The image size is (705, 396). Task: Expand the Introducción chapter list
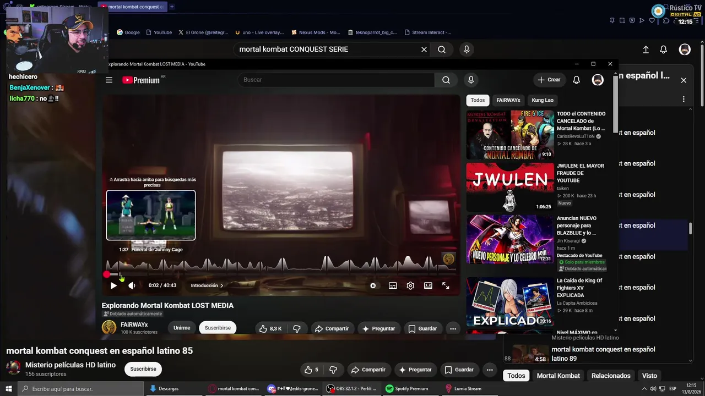207,285
